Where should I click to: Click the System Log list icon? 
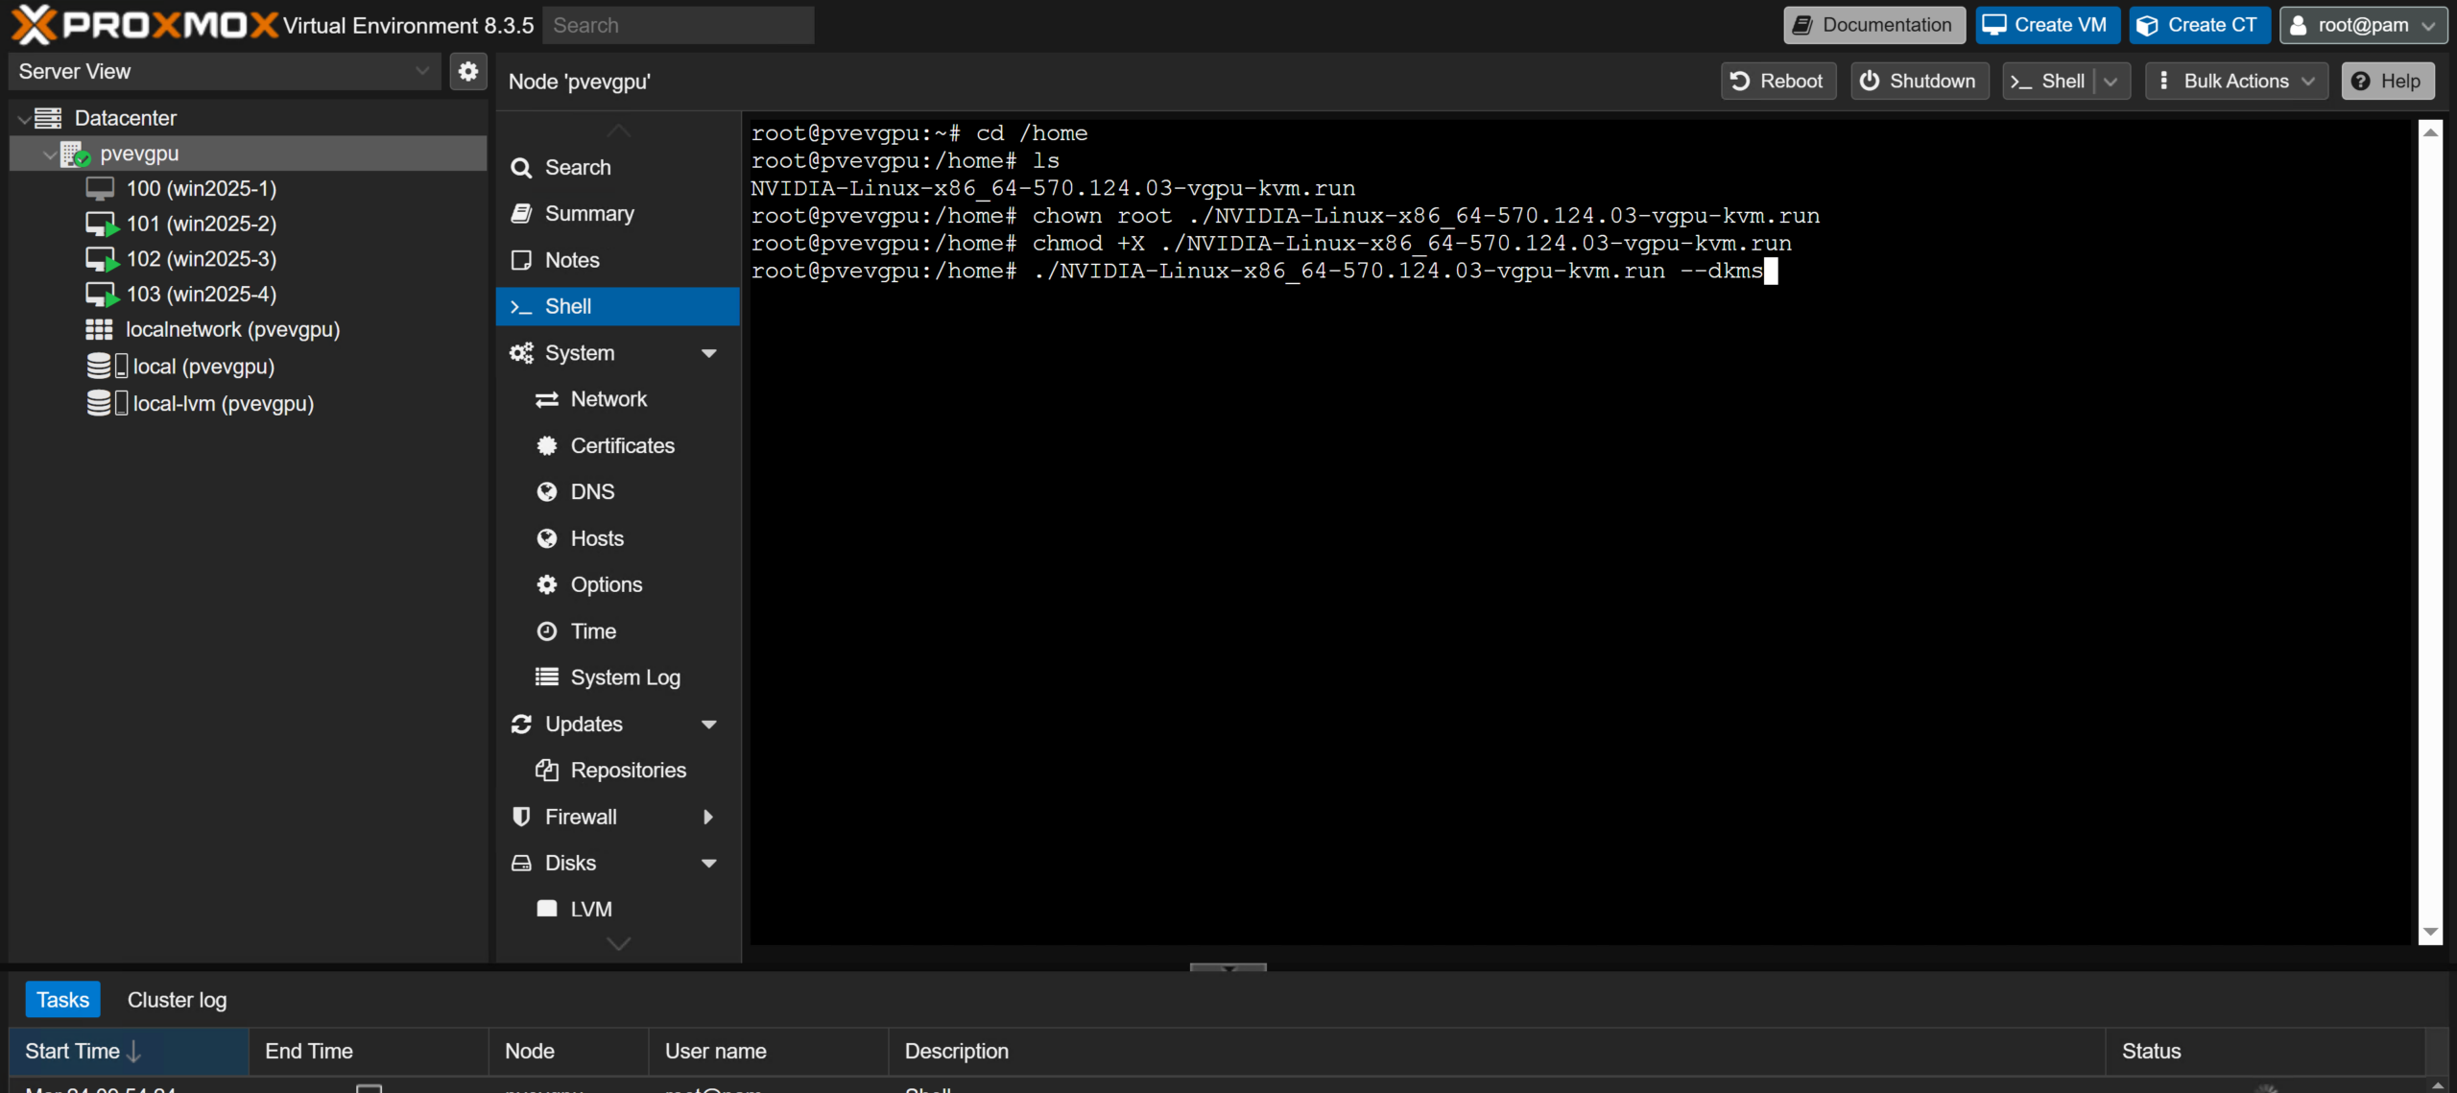[x=547, y=677]
